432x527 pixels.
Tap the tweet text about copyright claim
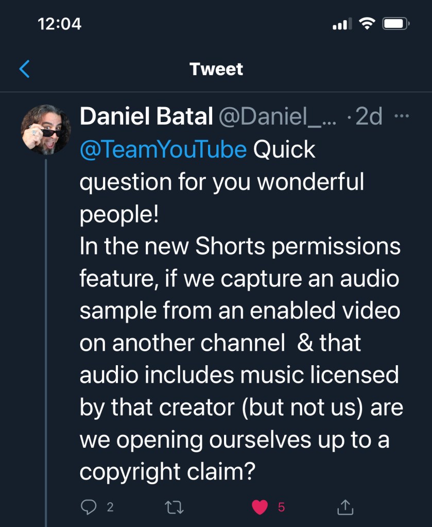coord(239,309)
